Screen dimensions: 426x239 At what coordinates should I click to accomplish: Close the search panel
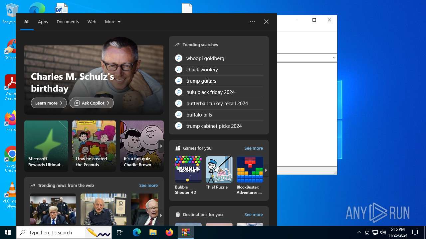click(x=266, y=22)
